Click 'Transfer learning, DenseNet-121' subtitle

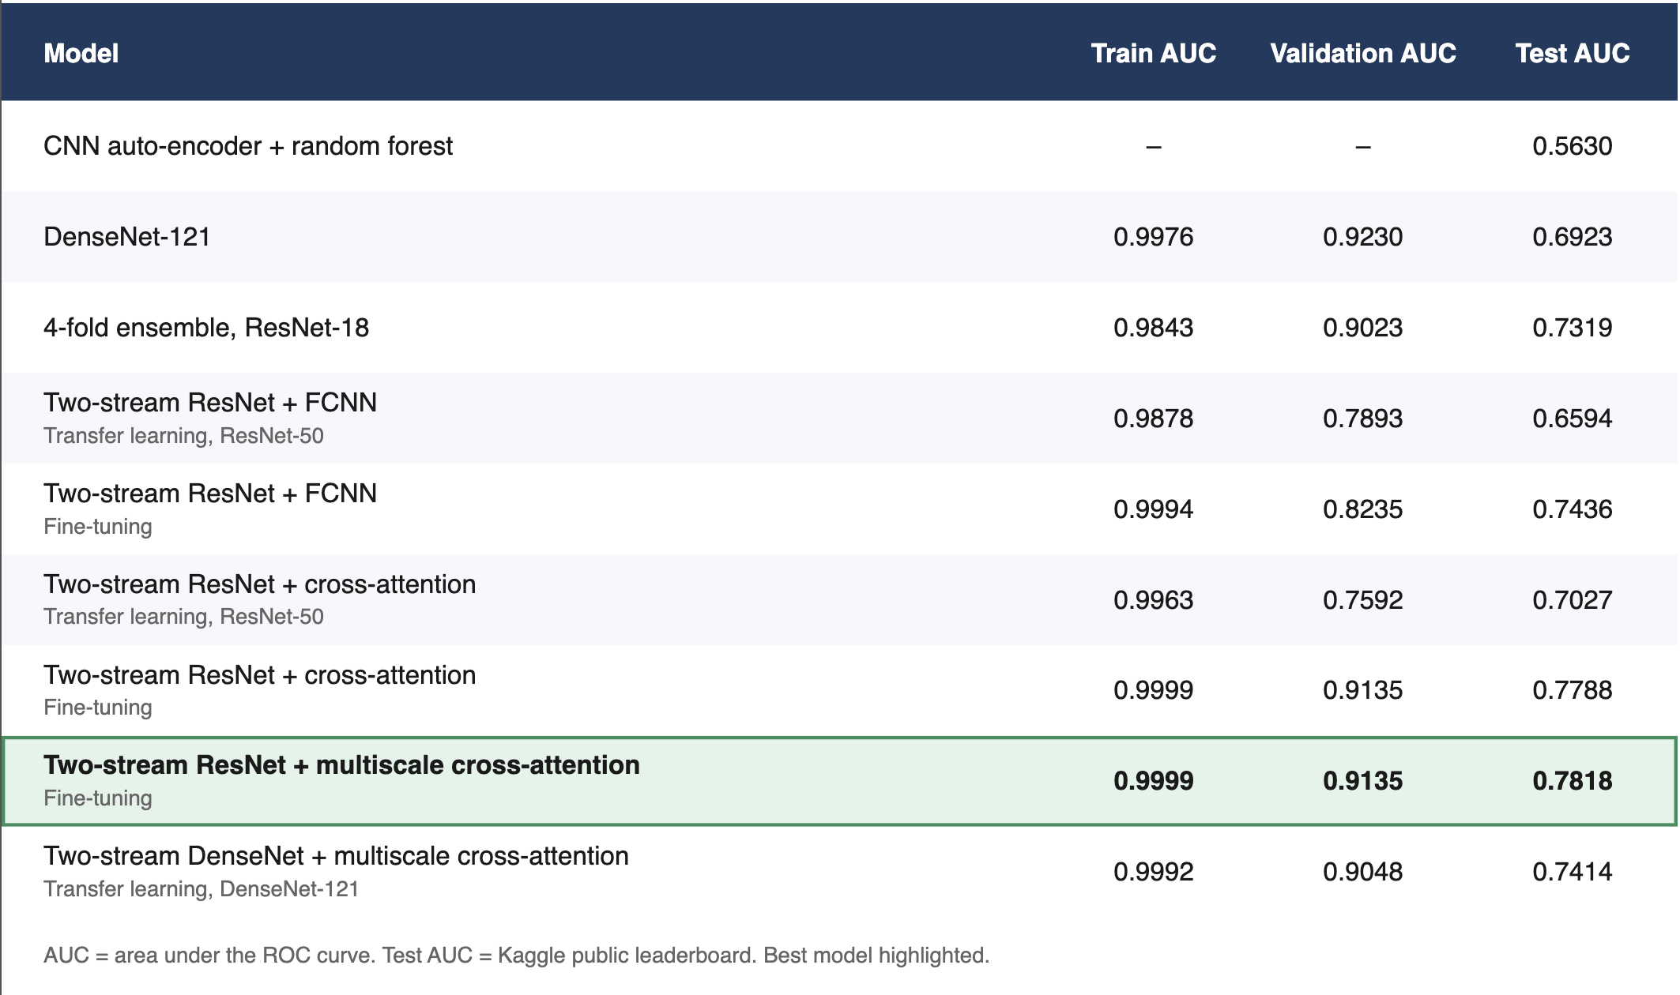point(201,889)
